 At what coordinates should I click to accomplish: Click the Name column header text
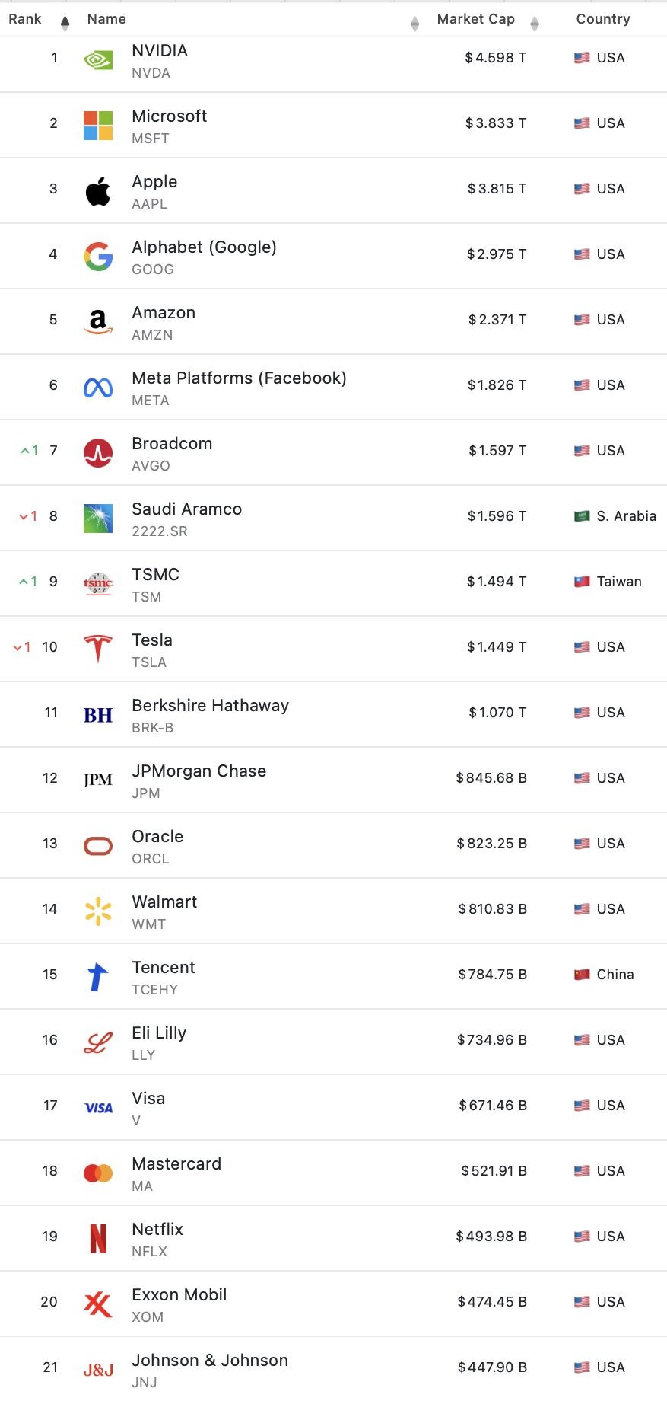(x=106, y=19)
